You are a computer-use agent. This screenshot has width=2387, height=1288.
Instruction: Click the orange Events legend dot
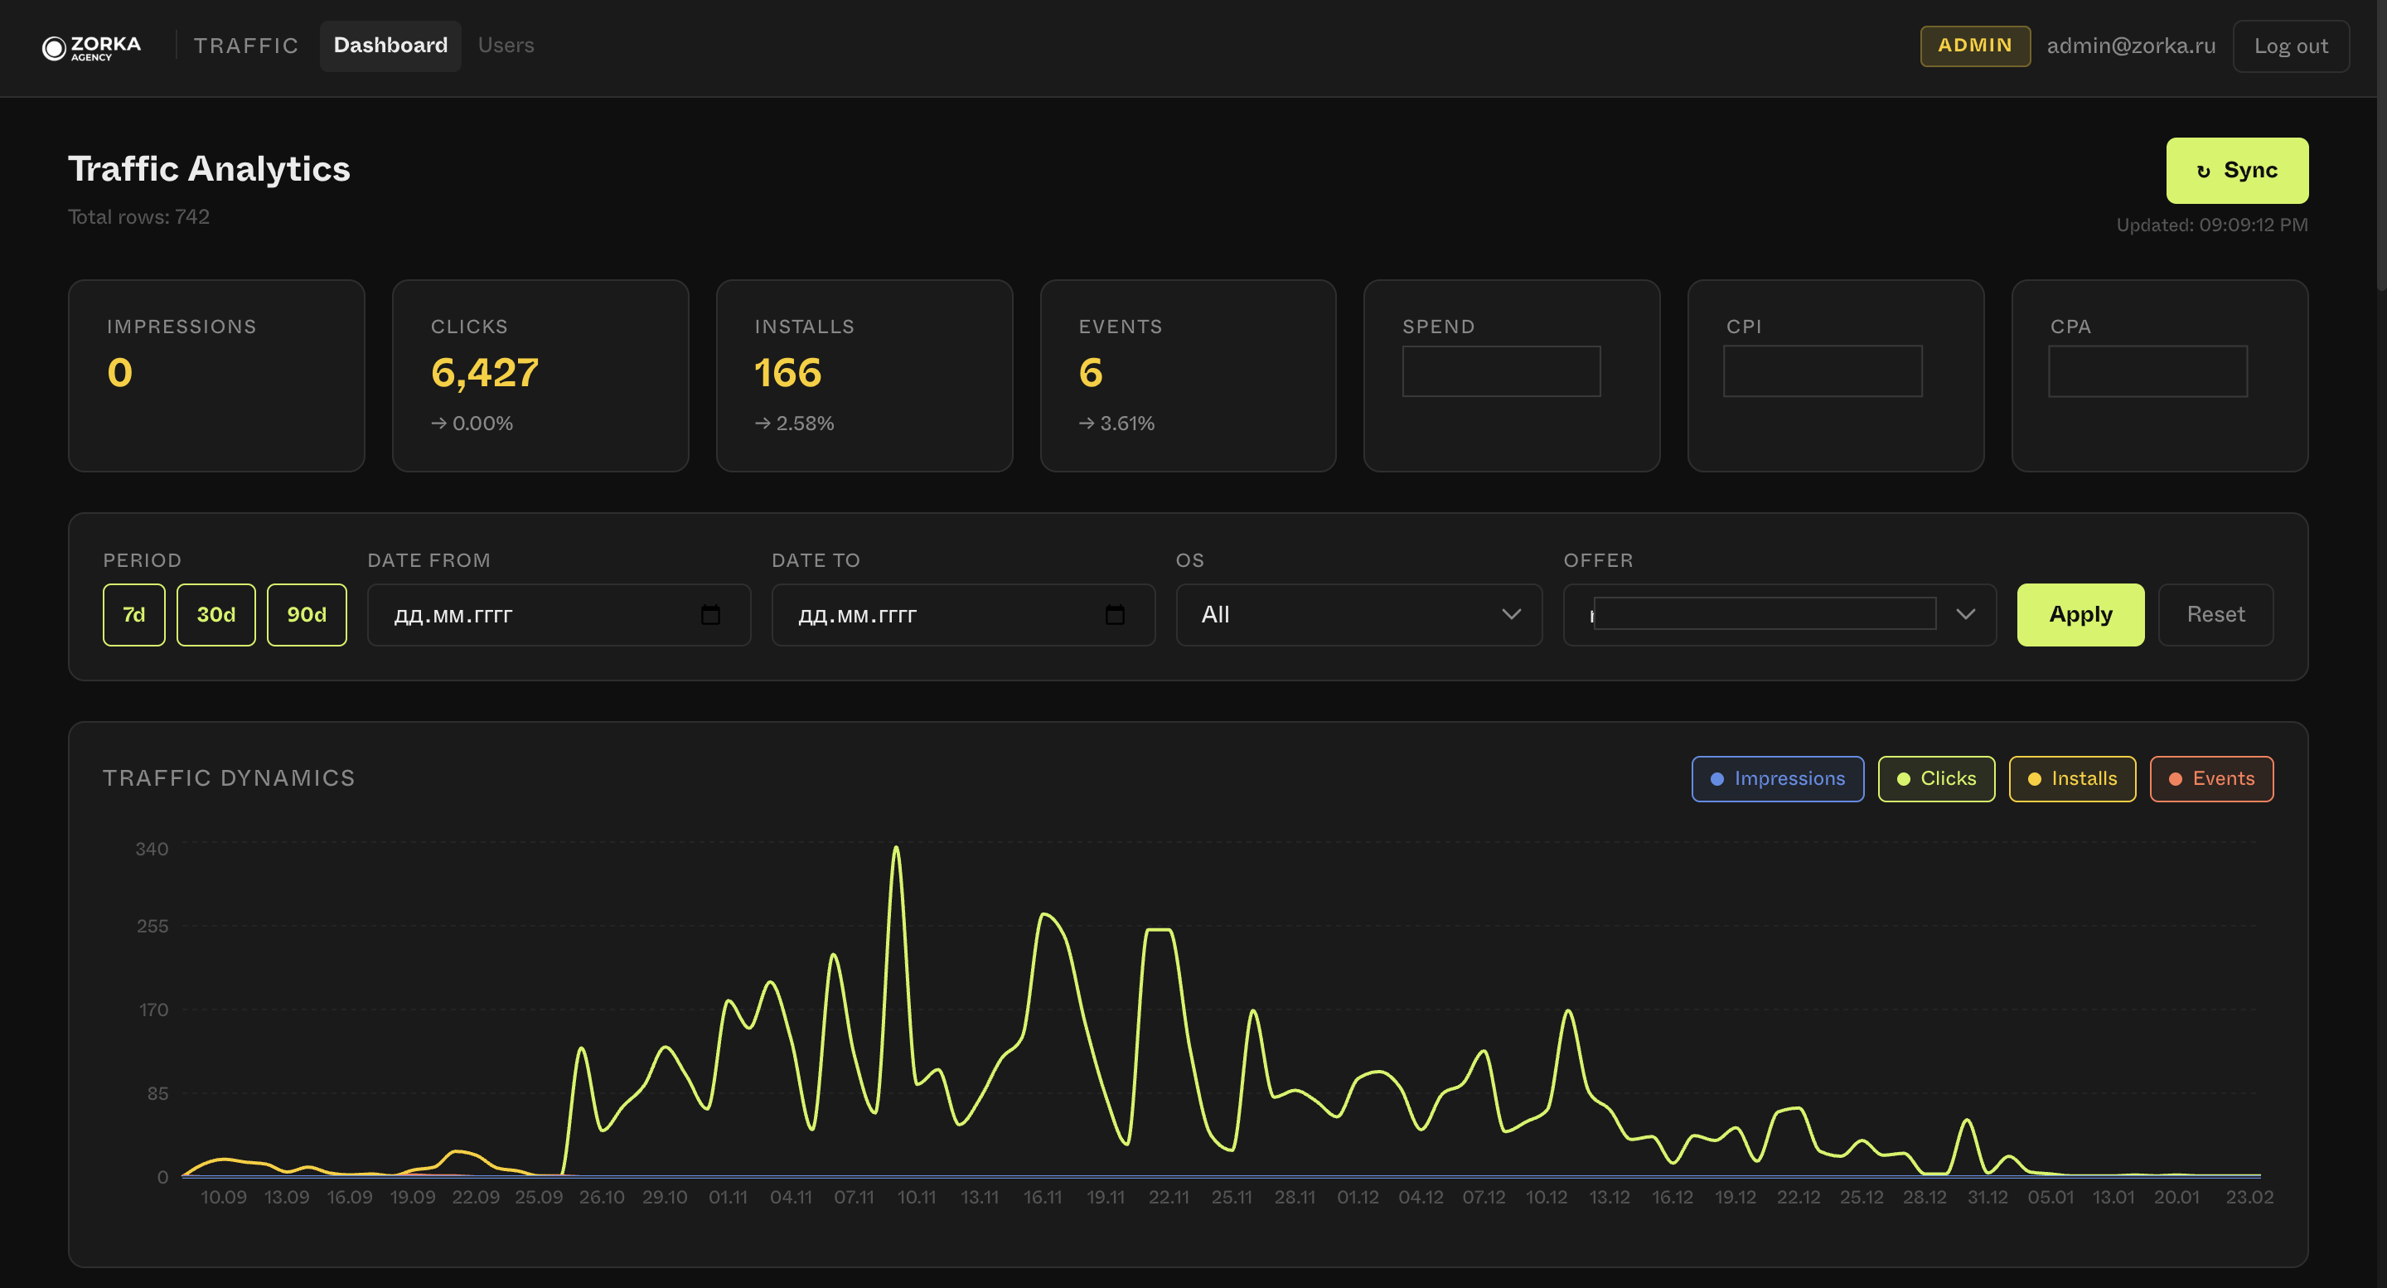tap(2175, 778)
